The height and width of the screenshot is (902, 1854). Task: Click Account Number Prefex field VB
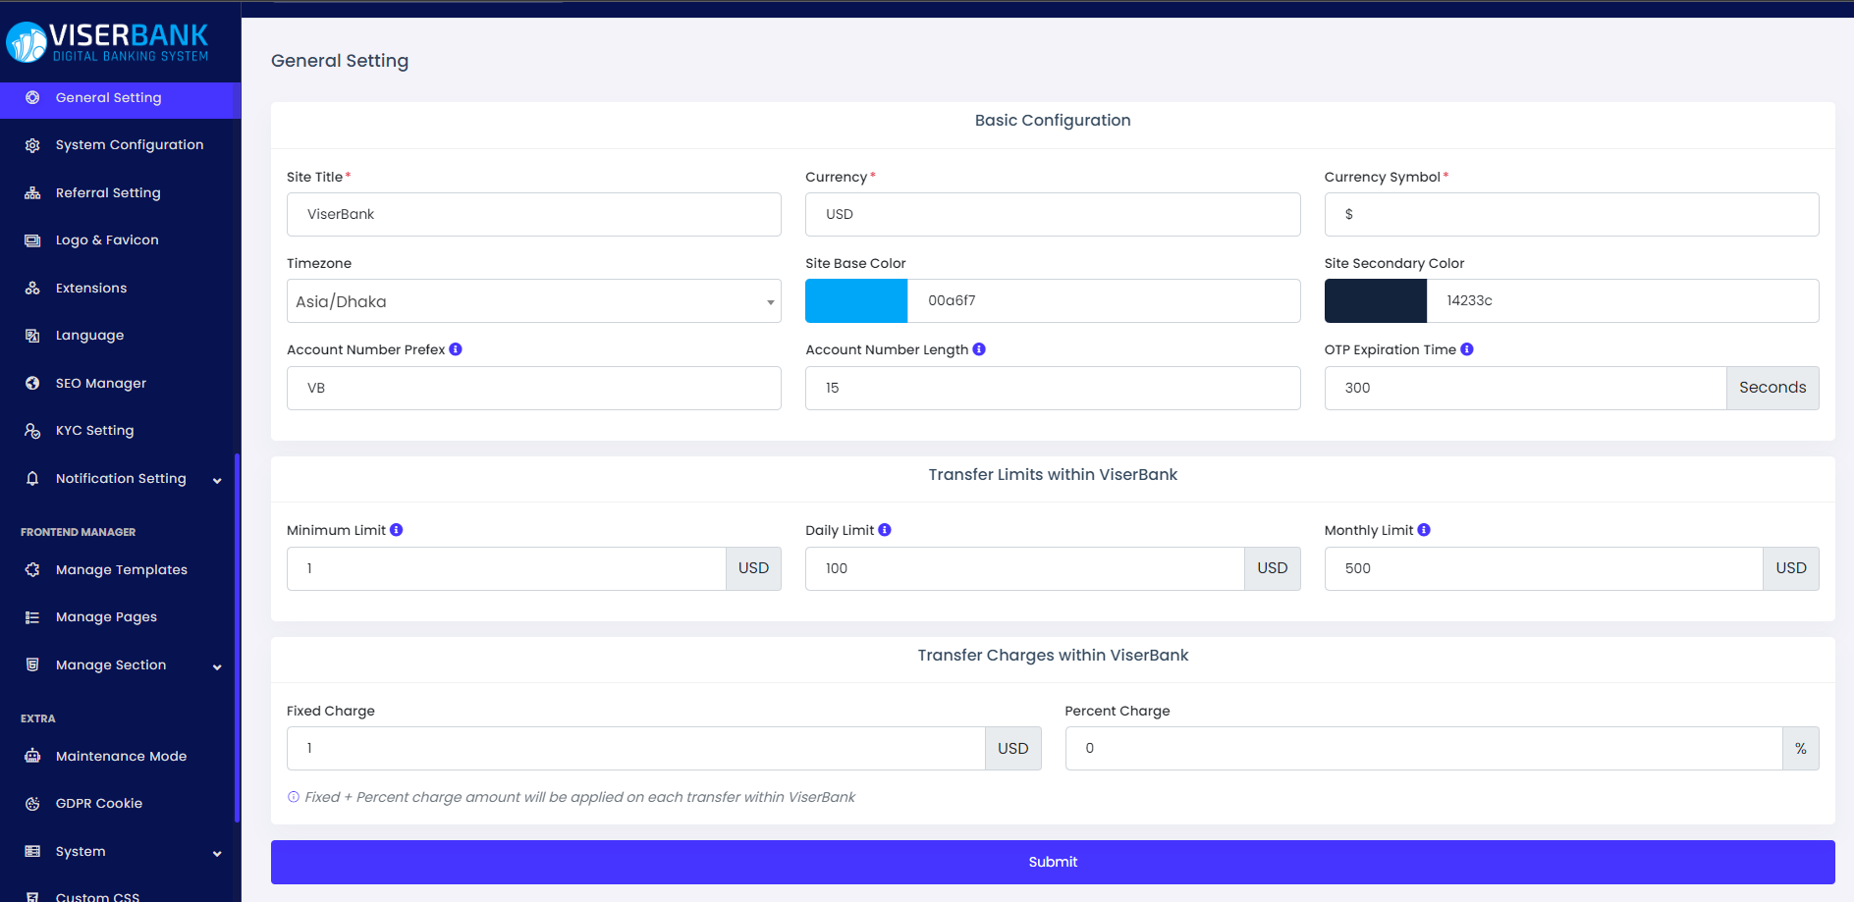pyautogui.click(x=534, y=388)
